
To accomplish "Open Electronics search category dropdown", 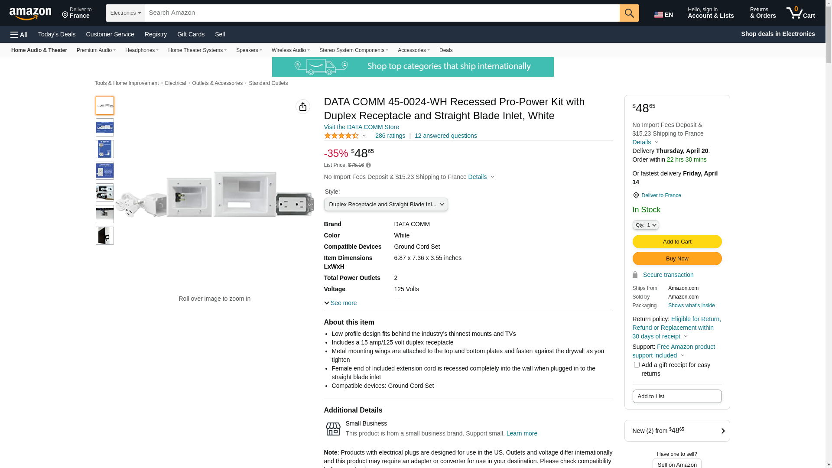I will pos(125,13).
